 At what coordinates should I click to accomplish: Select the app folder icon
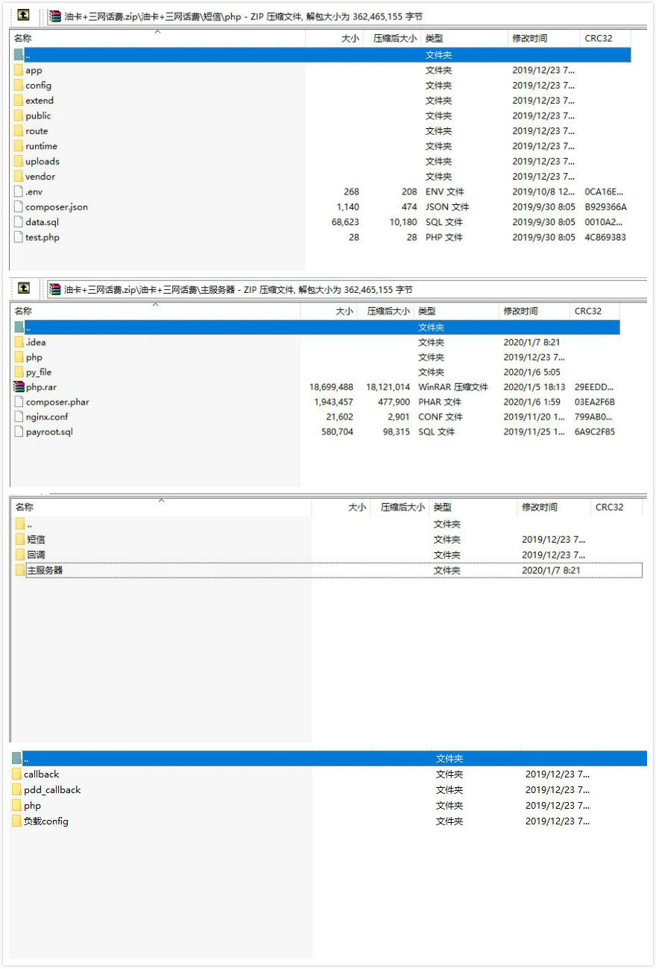pyautogui.click(x=19, y=70)
